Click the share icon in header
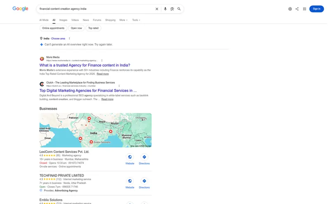The image size is (330, 204). tap(297, 9)
